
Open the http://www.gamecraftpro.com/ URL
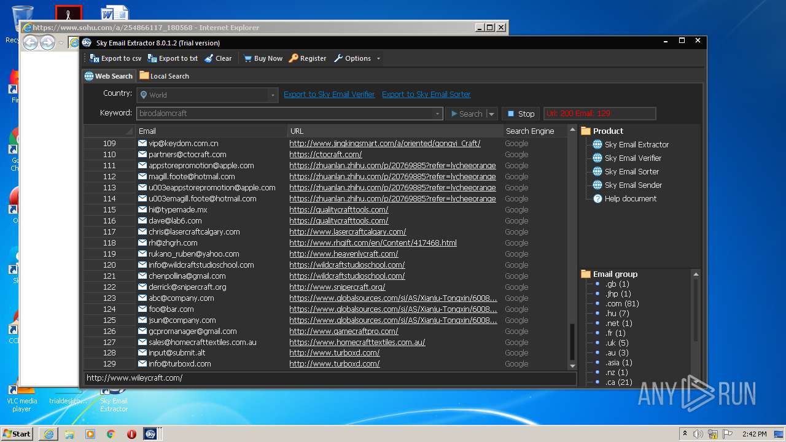pos(344,331)
